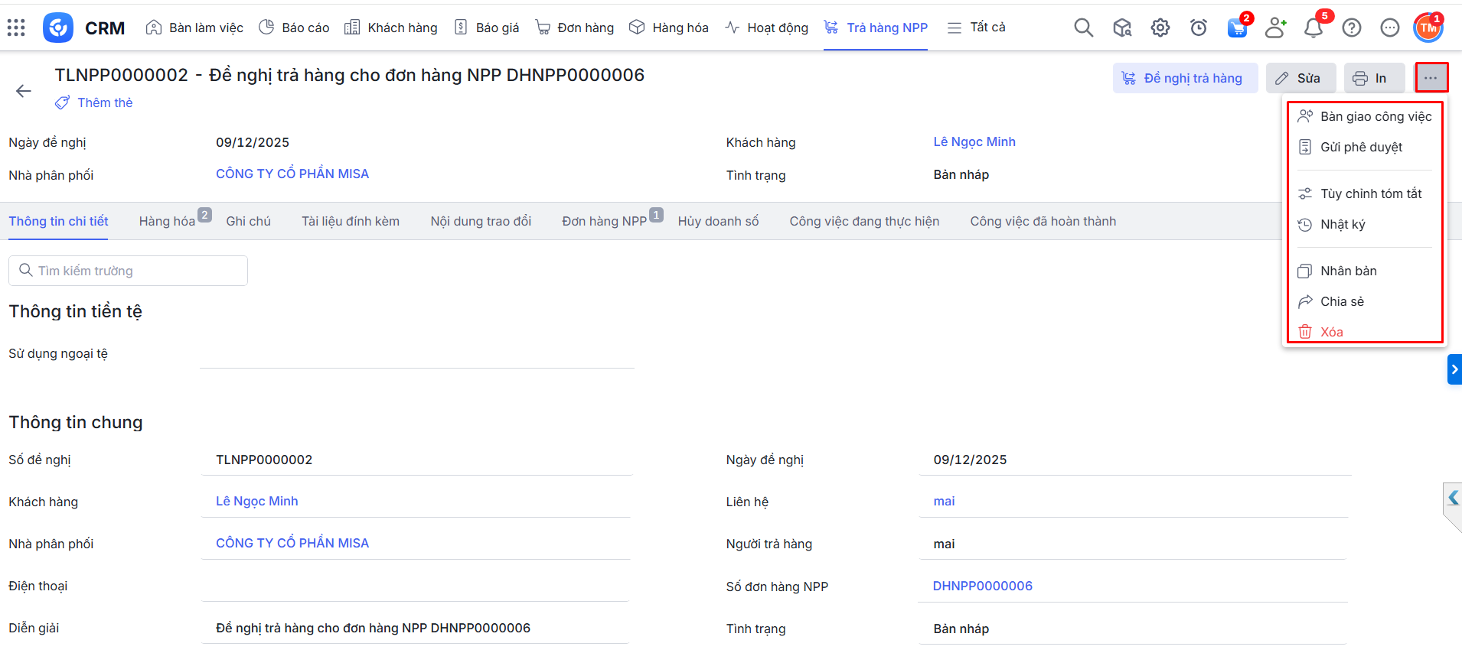Go back using the left arrow
The image size is (1462, 653).
24,91
